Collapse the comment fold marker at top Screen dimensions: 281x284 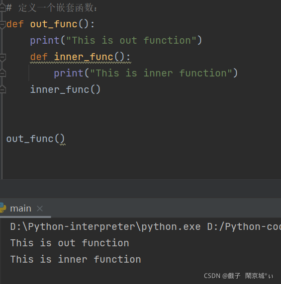point(2,7)
